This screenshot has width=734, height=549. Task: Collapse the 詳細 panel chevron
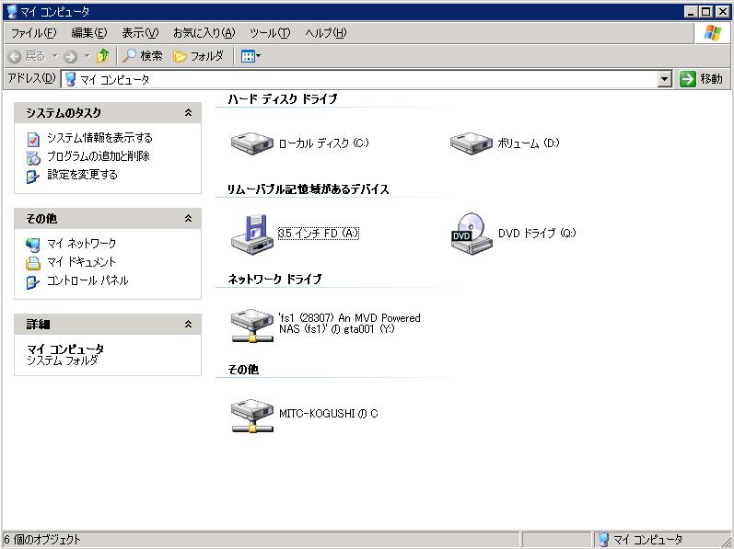pos(188,324)
